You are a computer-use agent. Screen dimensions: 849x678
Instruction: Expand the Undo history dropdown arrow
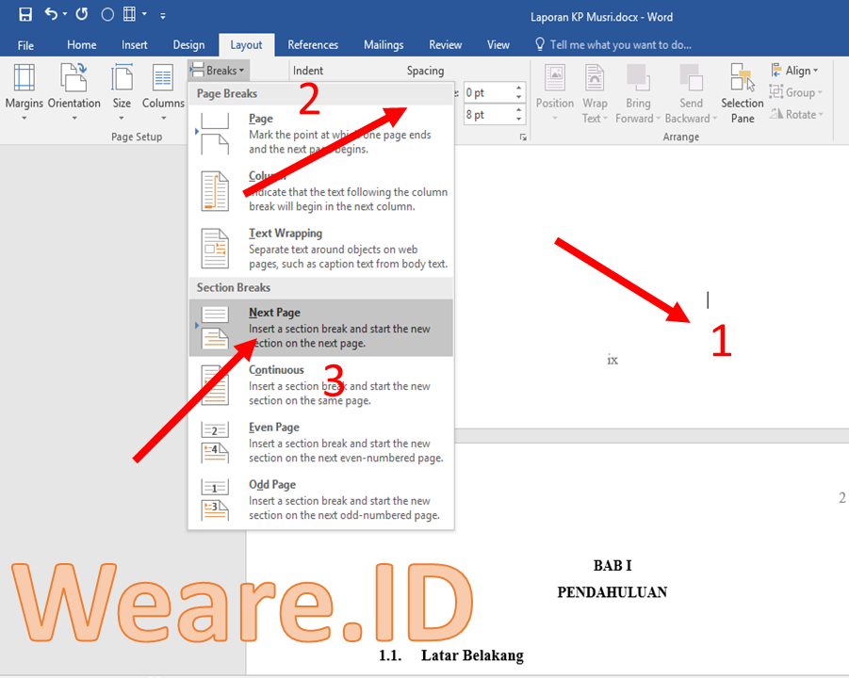65,14
